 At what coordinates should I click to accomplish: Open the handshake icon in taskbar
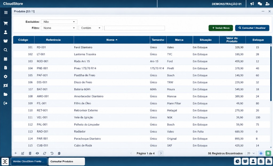(x=245, y=161)
